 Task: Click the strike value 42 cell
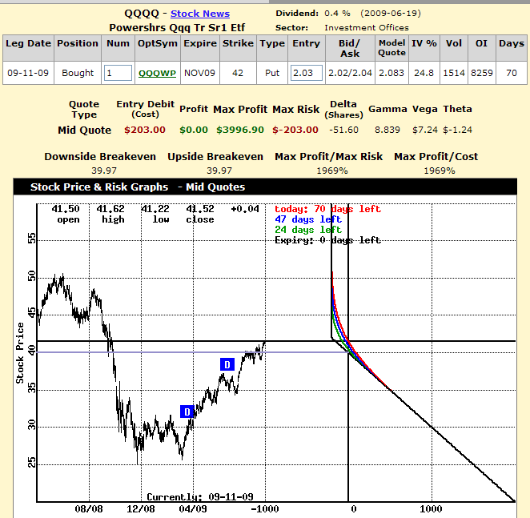point(238,73)
